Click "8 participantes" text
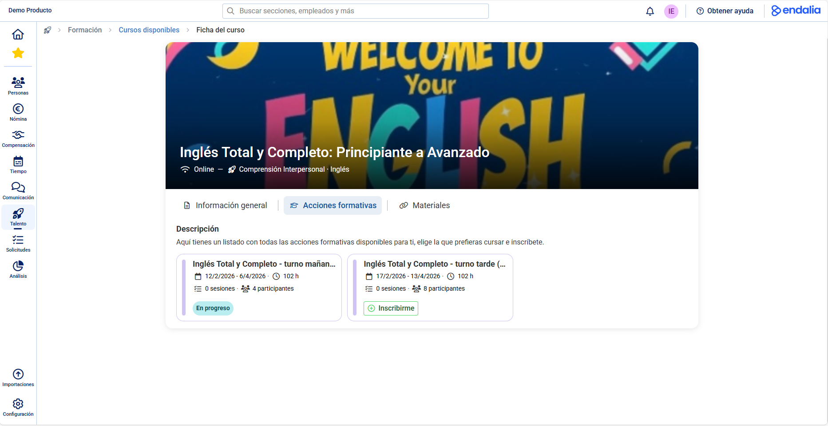828x426 pixels. [444, 288]
